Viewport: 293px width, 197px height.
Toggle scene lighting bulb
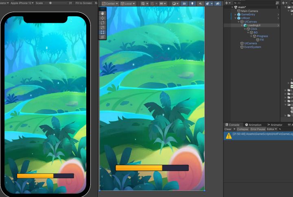(192, 4)
